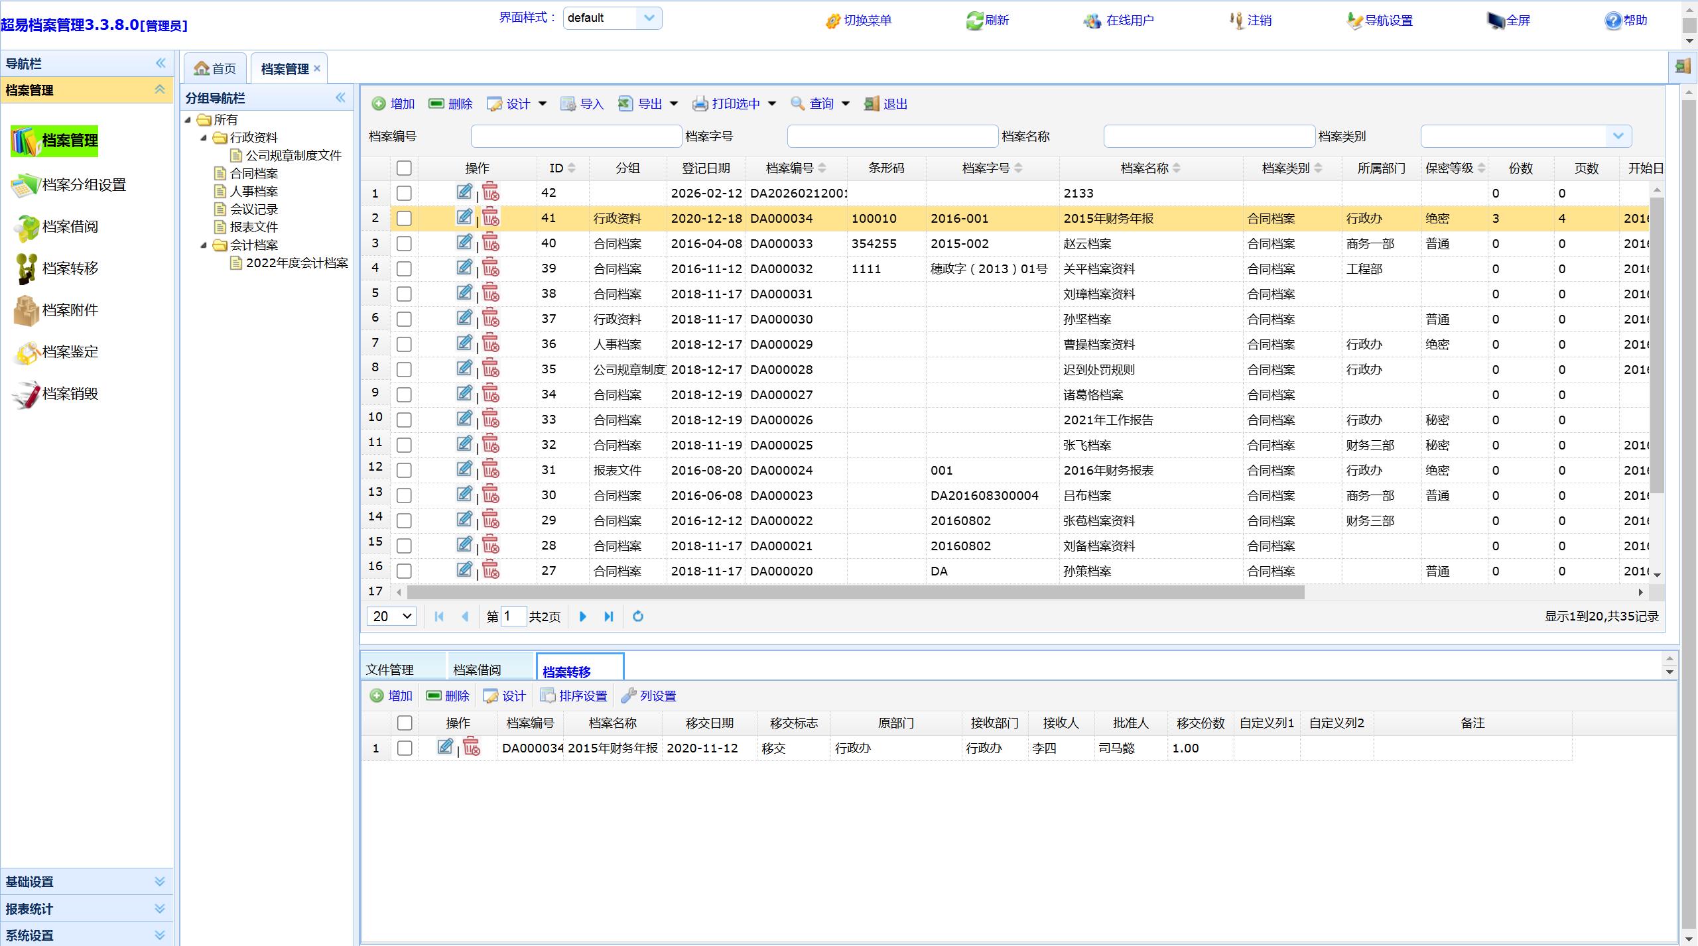Open 档案借阅 in left sidebar
The height and width of the screenshot is (946, 1698).
point(70,227)
